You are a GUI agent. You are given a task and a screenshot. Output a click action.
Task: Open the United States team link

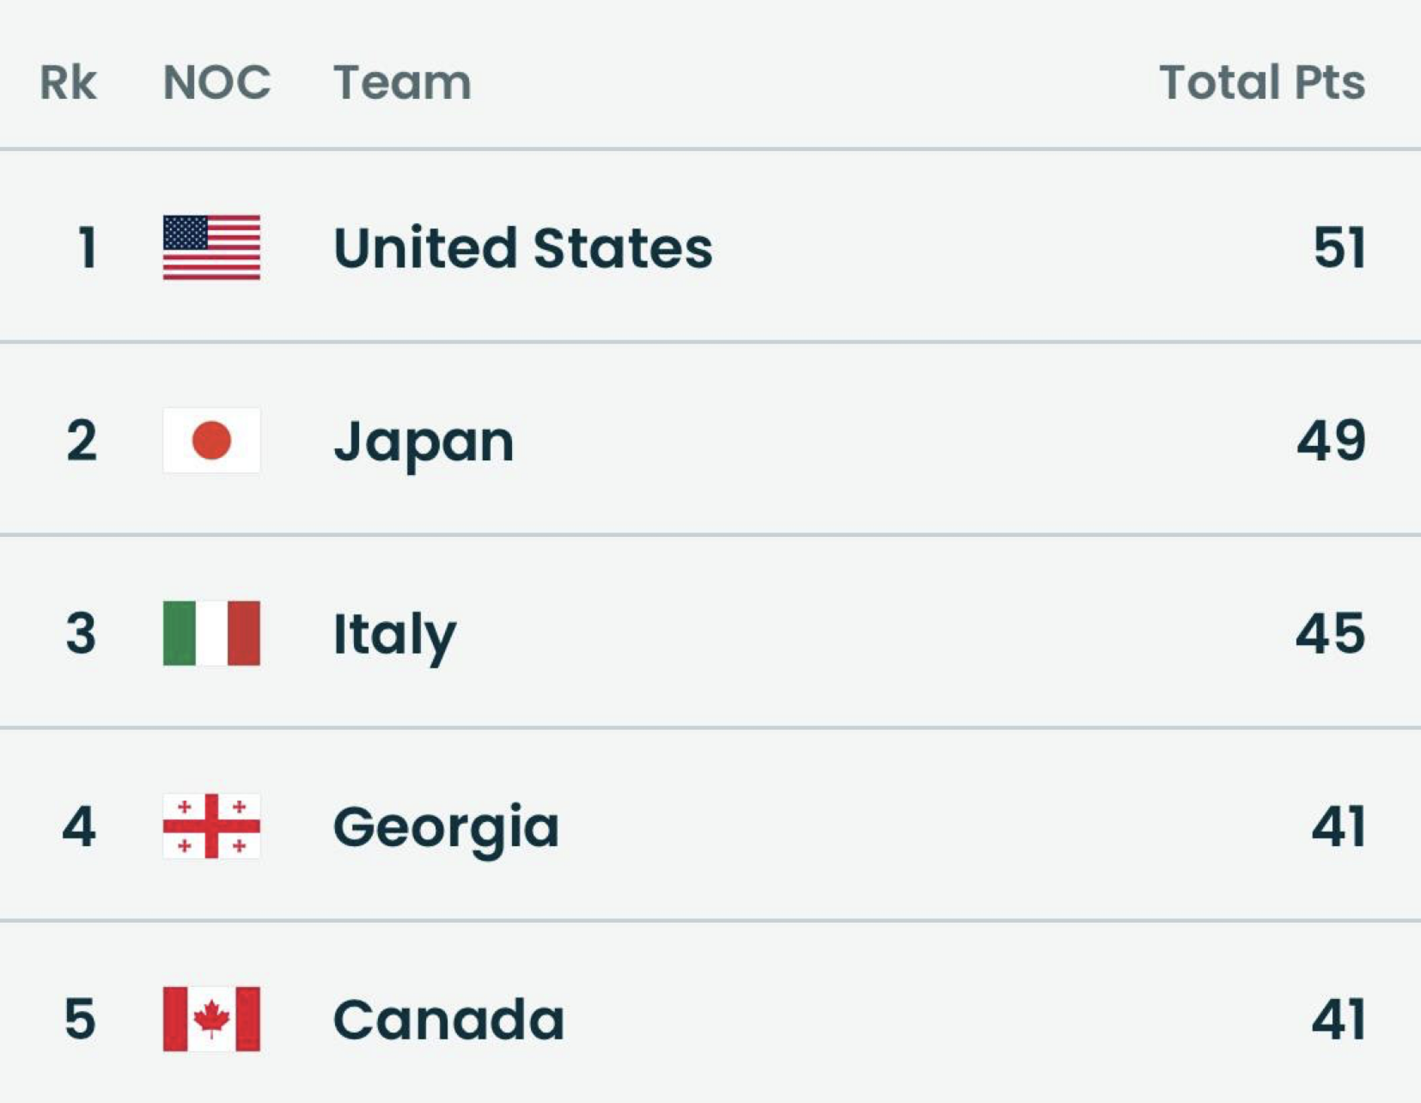tap(522, 248)
